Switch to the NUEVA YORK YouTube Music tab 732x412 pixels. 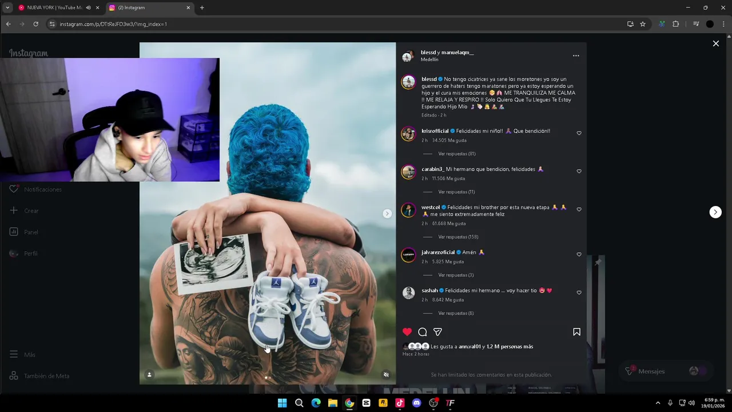(x=54, y=7)
